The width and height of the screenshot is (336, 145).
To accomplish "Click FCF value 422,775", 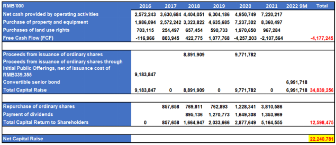I will tap(194, 38).
